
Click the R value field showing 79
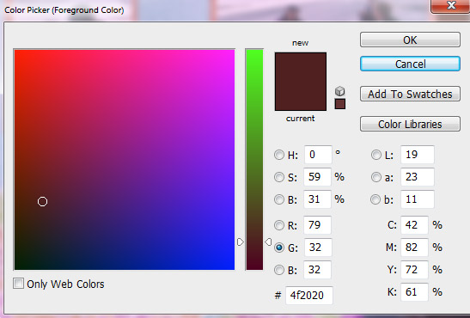(317, 225)
